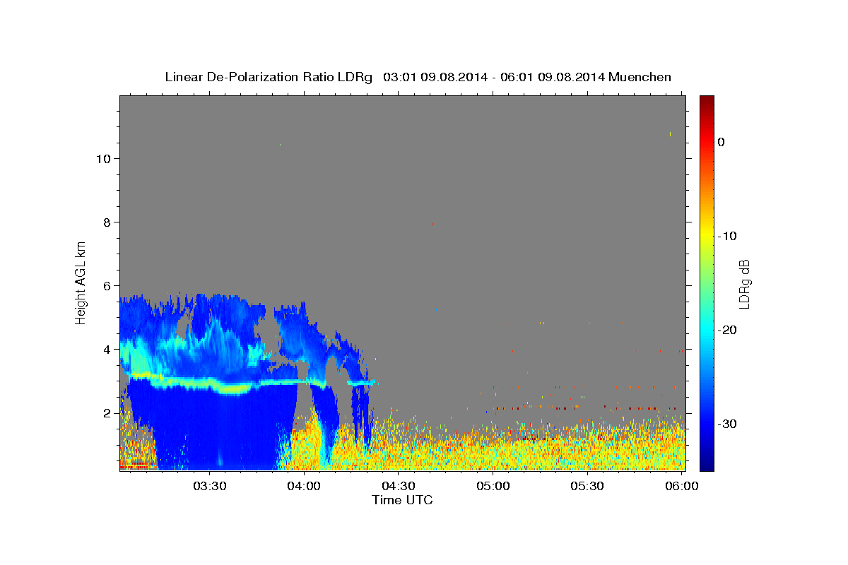The height and width of the screenshot is (565, 848).
Task: Click the colorbar value -30 label
Action: [x=728, y=424]
